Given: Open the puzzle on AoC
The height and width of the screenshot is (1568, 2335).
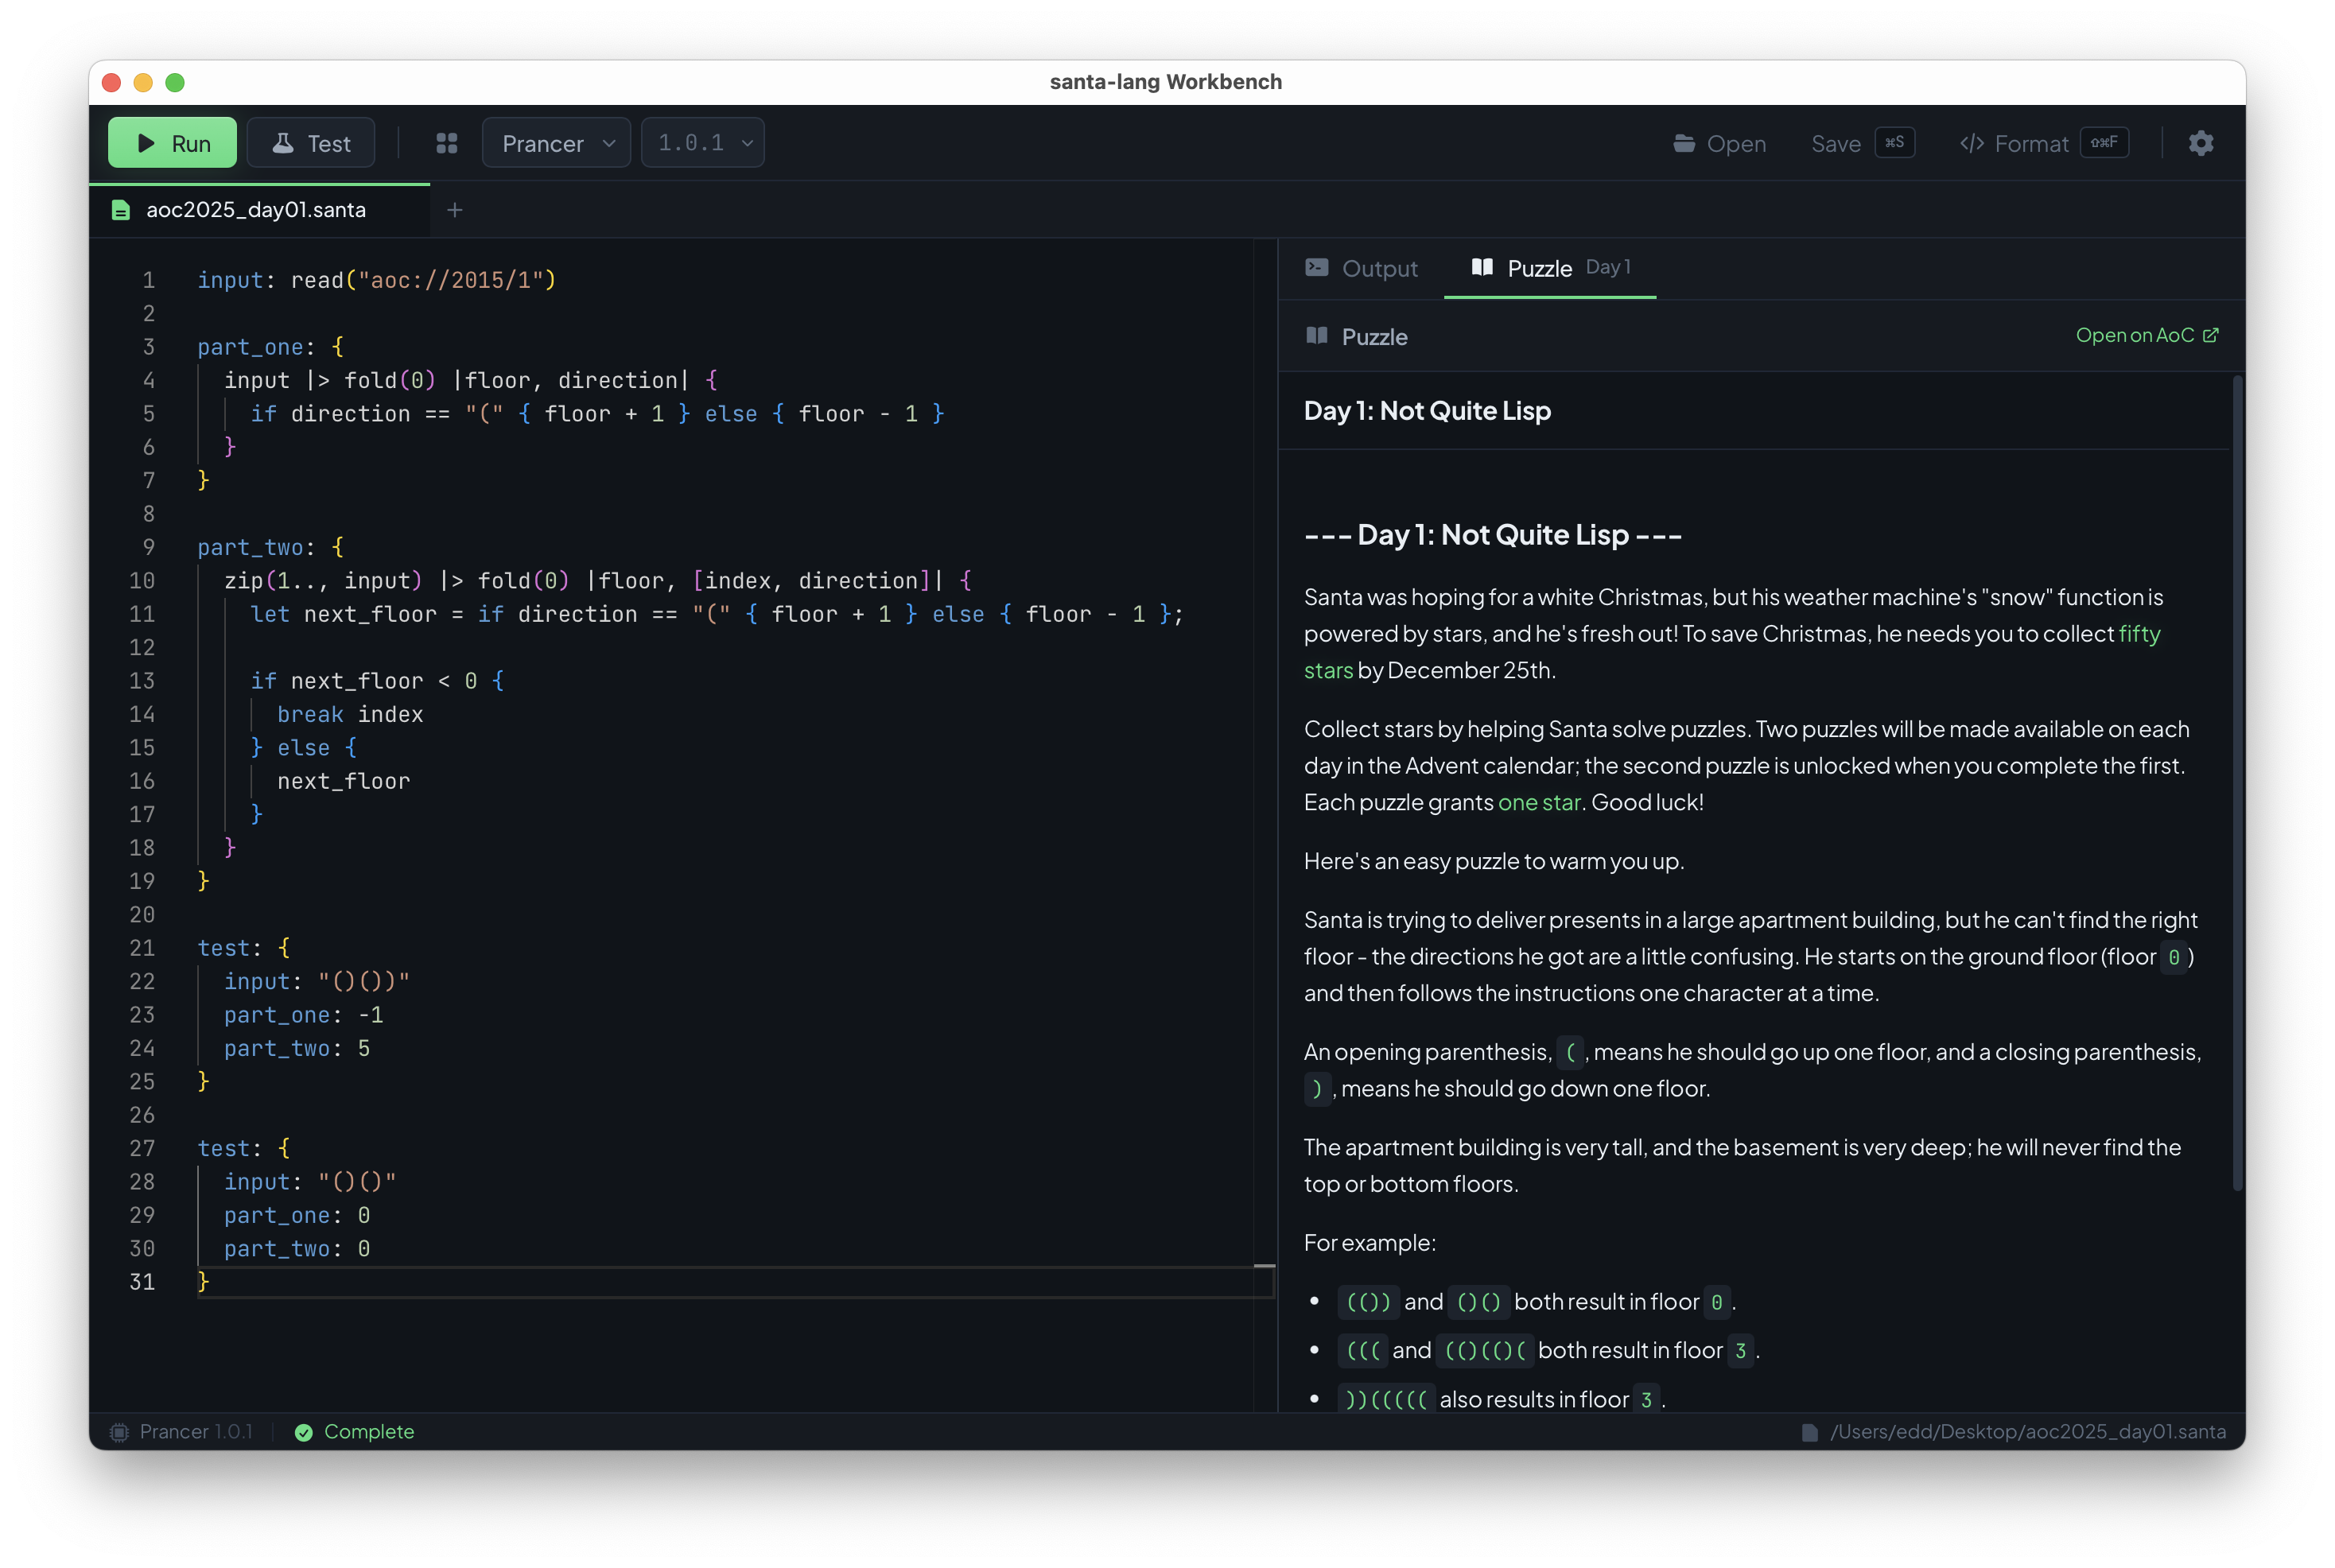Looking at the screenshot, I should click(x=2135, y=336).
